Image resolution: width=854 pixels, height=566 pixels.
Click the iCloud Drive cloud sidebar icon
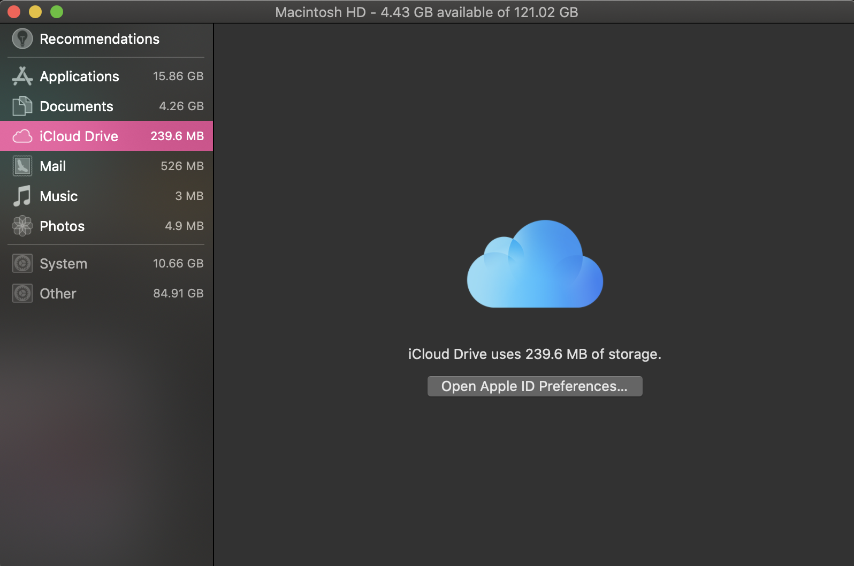22,136
